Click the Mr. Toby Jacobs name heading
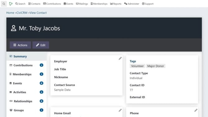This screenshot has width=208, height=117. coord(39,28)
